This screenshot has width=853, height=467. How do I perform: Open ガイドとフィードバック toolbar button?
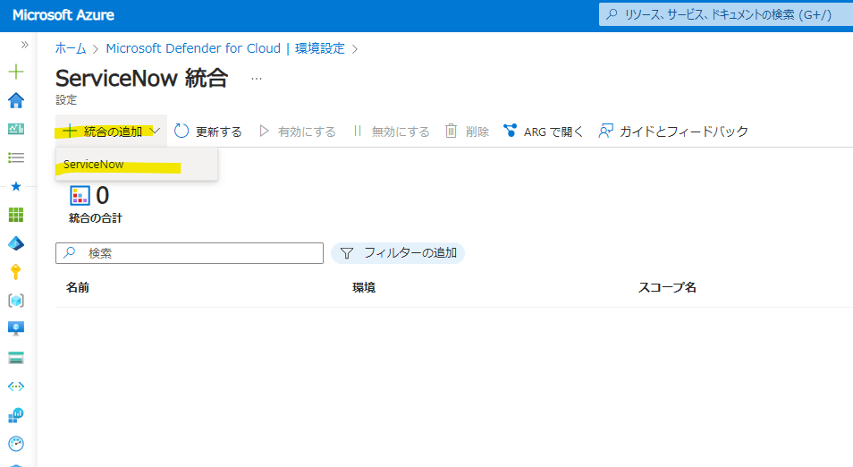click(x=673, y=132)
